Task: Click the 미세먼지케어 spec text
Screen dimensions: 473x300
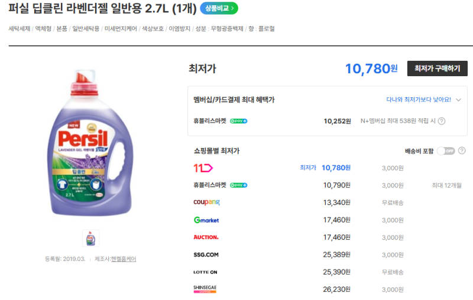Action: click(x=121, y=28)
